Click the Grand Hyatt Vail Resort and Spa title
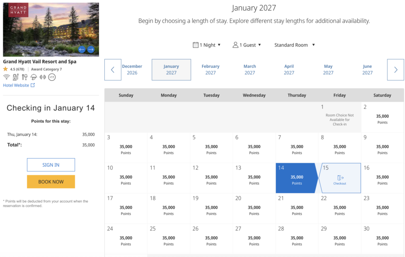The image size is (405, 257). [x=40, y=62]
